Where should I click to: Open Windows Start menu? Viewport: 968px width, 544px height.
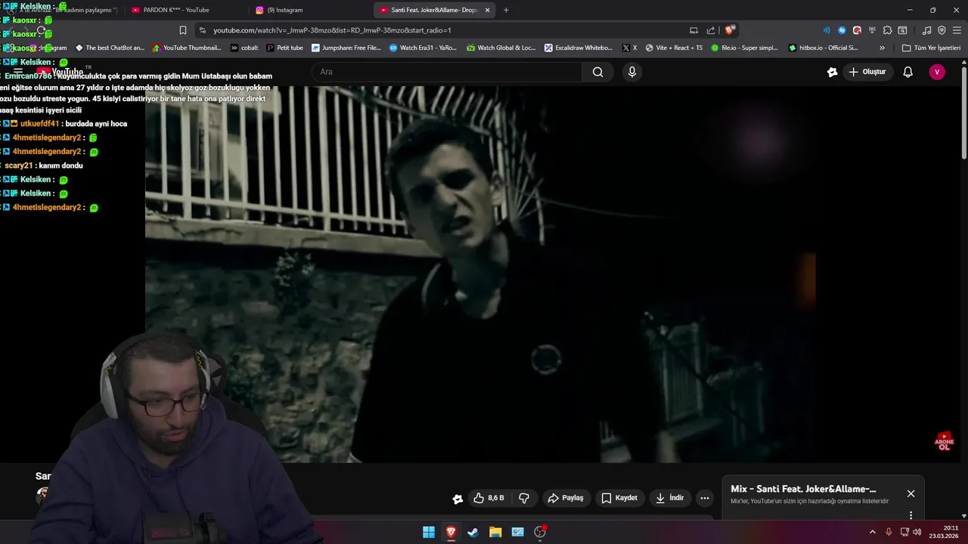click(429, 532)
